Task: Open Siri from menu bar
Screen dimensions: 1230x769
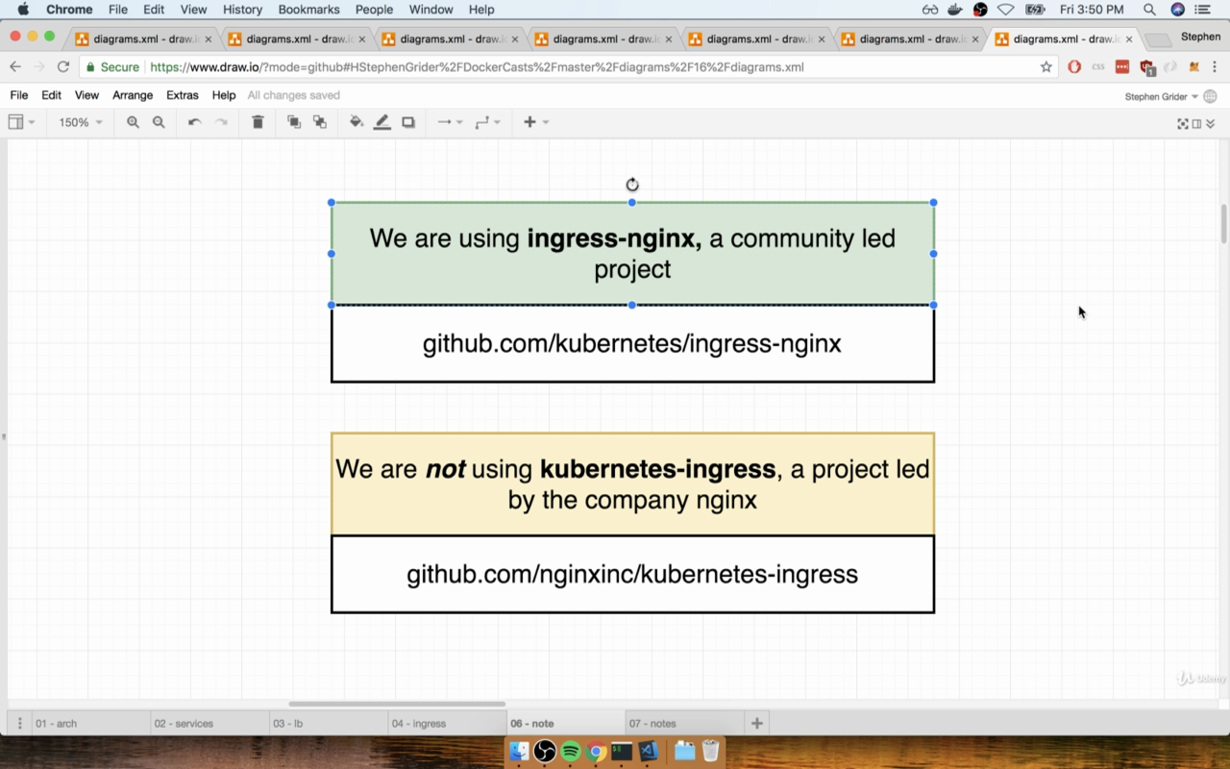Action: [1178, 10]
